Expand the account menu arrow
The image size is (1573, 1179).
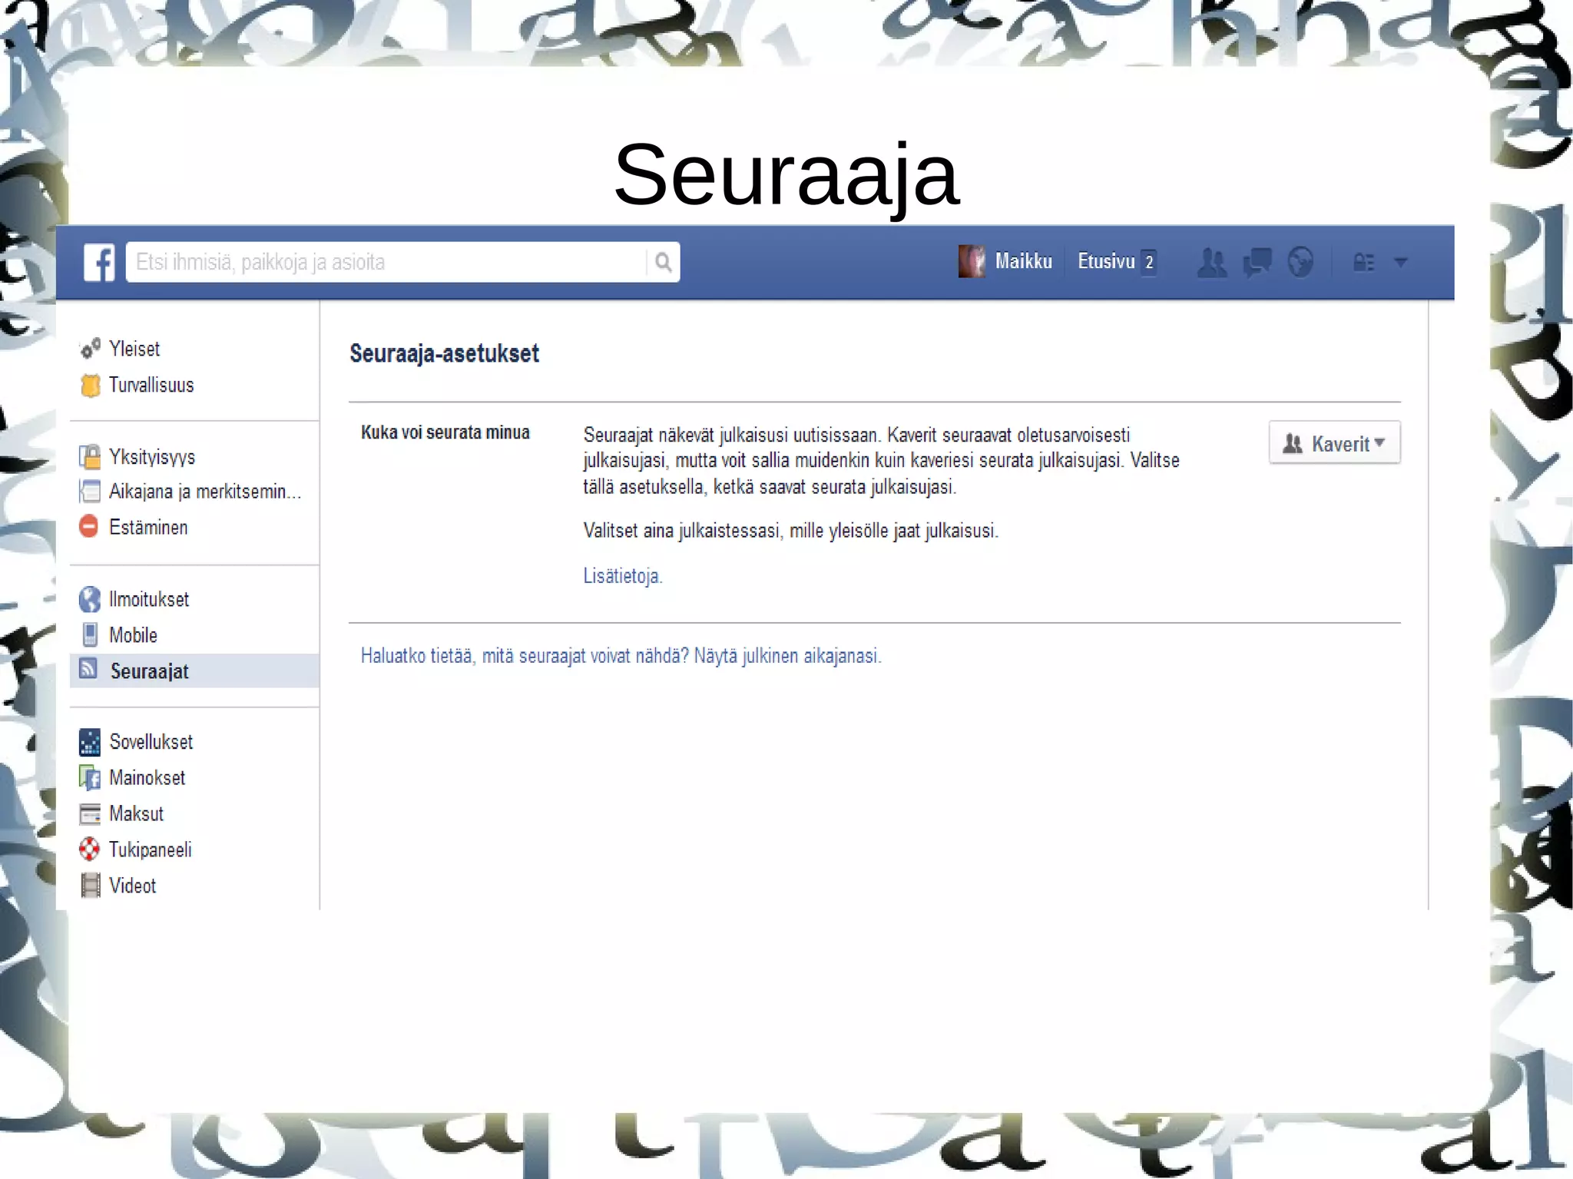coord(1401,263)
